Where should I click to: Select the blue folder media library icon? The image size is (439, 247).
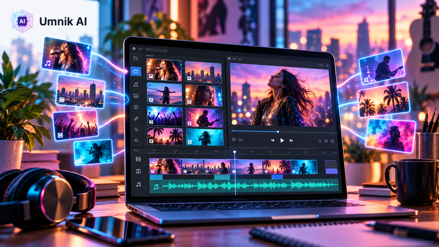[136, 71]
